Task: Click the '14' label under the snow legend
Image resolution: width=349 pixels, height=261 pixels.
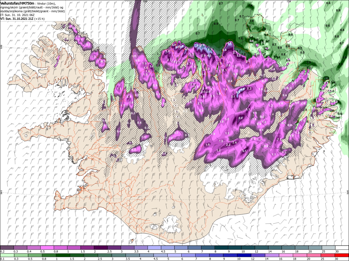Action: 270,251
